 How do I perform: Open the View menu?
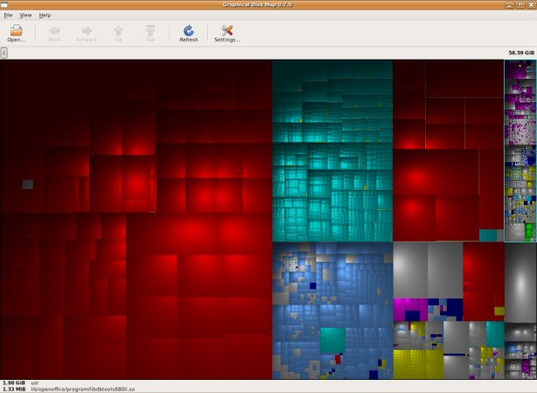click(x=25, y=15)
